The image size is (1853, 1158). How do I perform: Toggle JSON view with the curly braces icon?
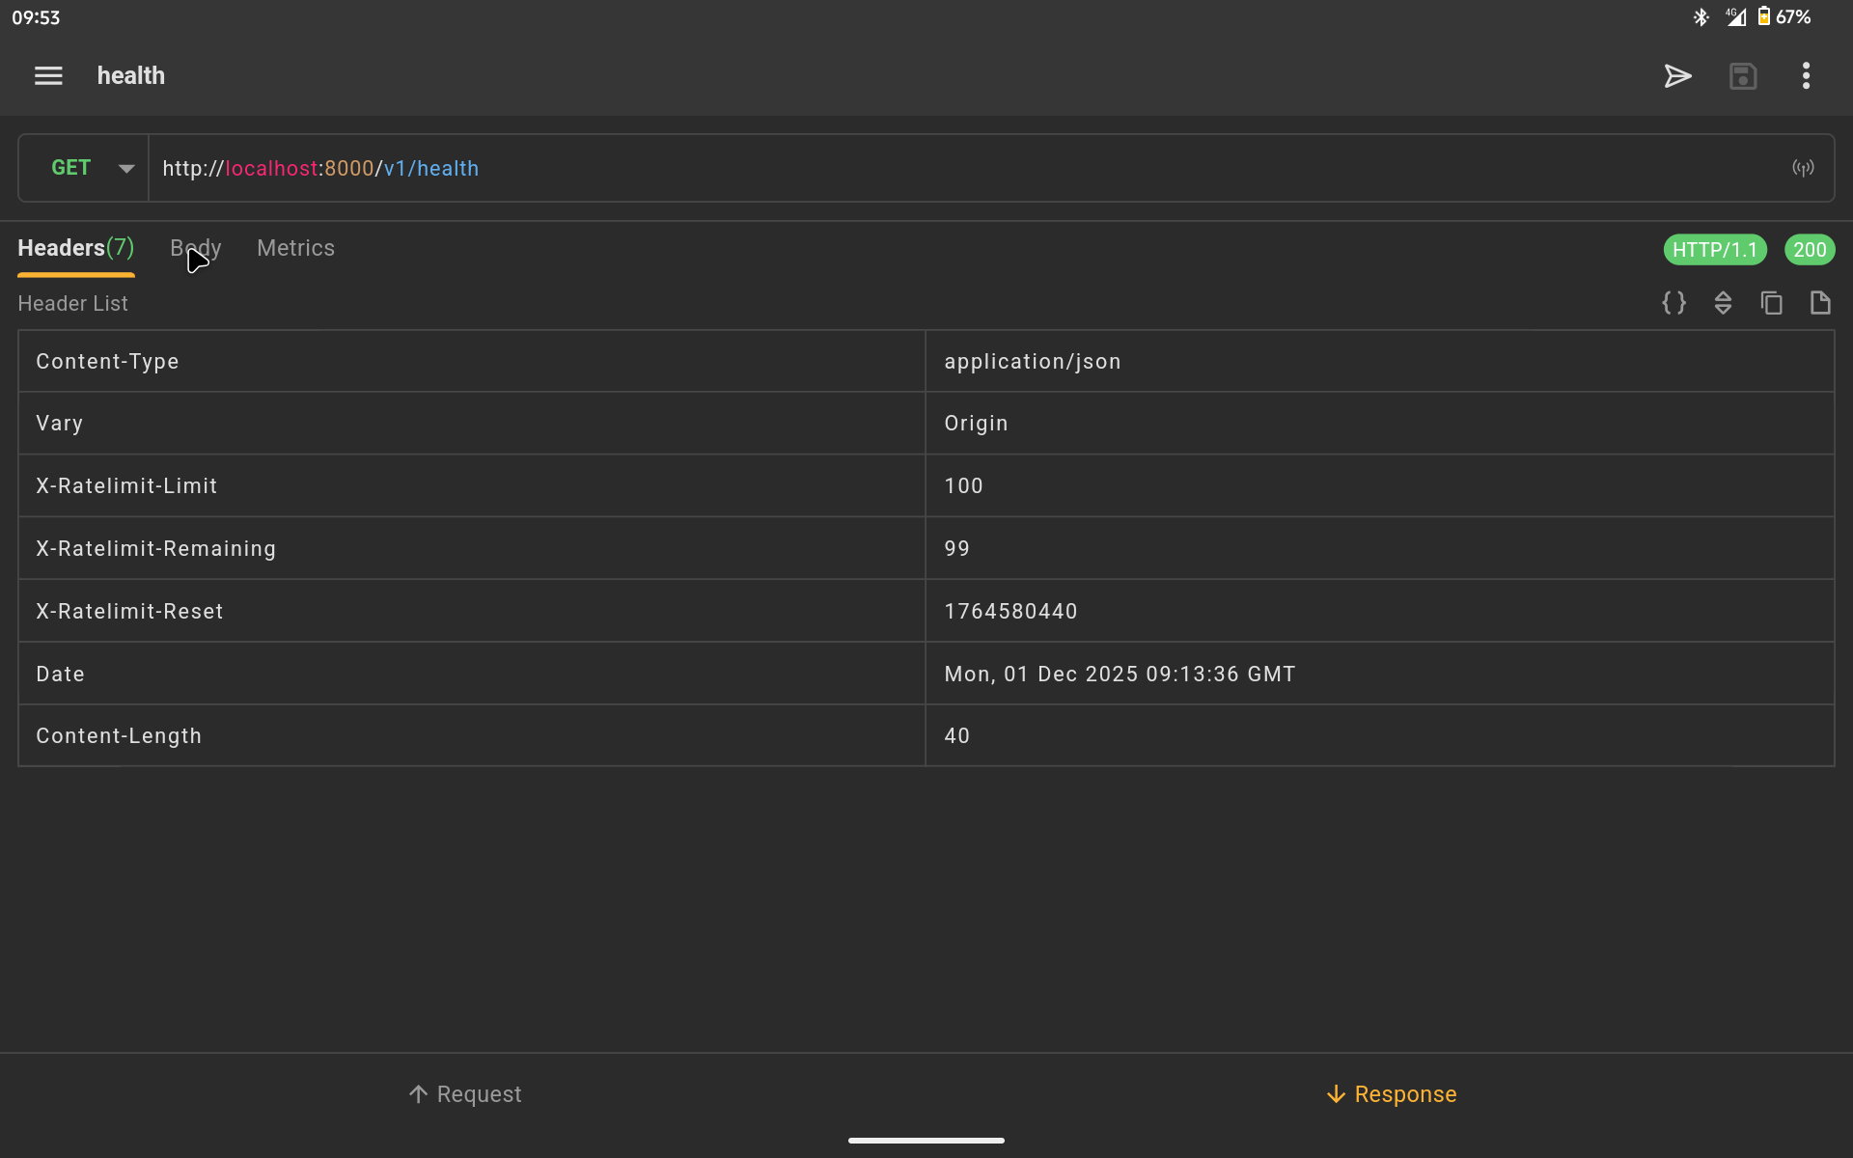1673,303
